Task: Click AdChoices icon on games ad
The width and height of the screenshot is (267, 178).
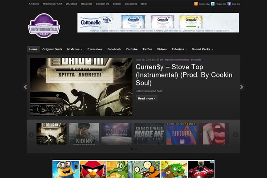Action: (x=213, y=162)
